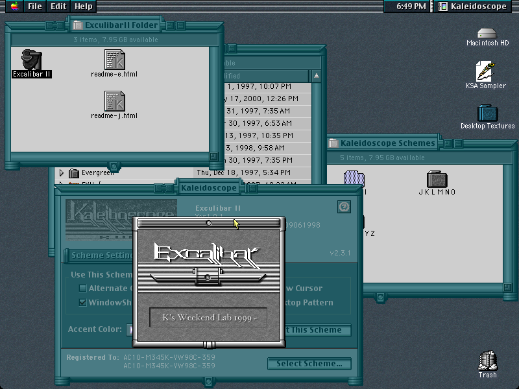Click the button ending in "This Scheme"
This screenshot has width=519, height=389.
(317, 330)
